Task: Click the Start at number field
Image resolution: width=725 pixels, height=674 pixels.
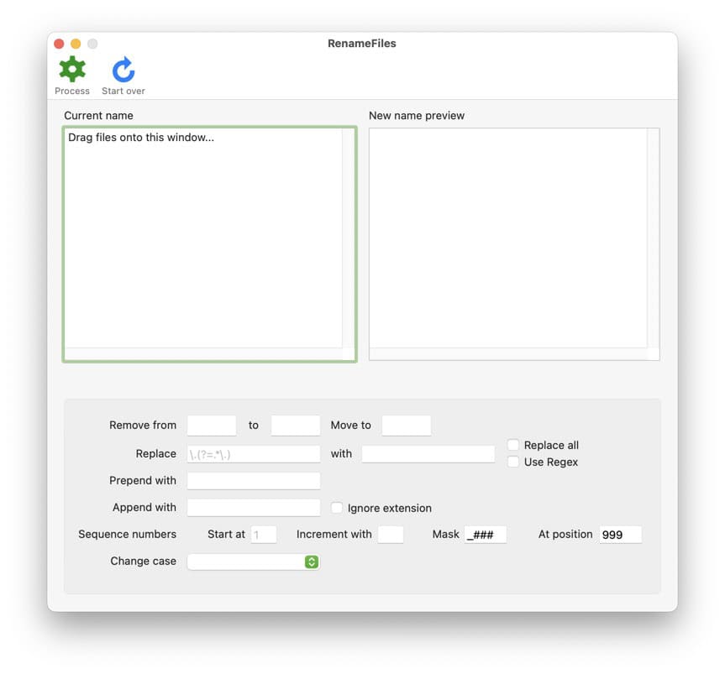Action: coord(264,535)
